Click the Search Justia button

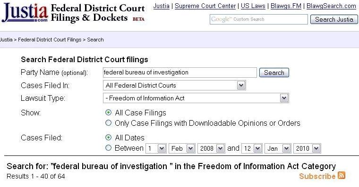334,19
